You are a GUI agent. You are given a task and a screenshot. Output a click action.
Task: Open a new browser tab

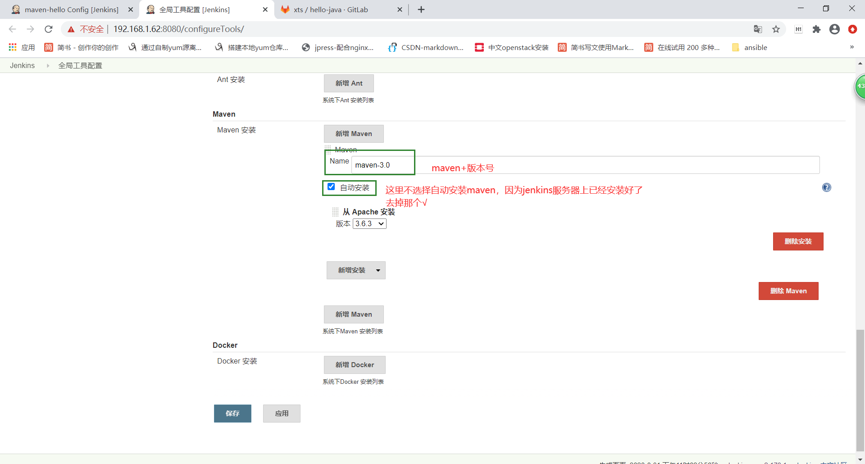coord(421,9)
